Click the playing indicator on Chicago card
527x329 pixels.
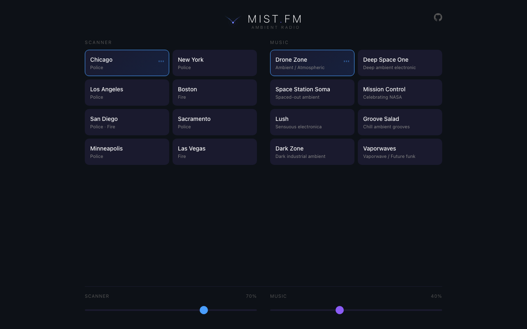pyautogui.click(x=161, y=61)
